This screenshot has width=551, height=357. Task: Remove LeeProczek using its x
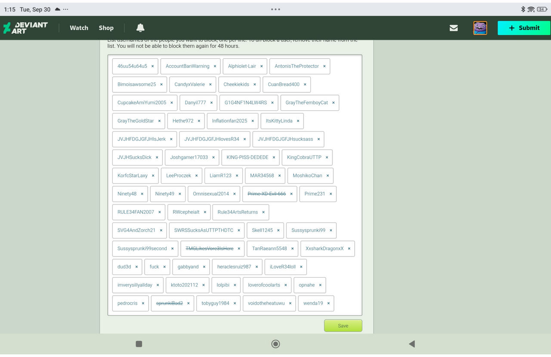click(196, 176)
